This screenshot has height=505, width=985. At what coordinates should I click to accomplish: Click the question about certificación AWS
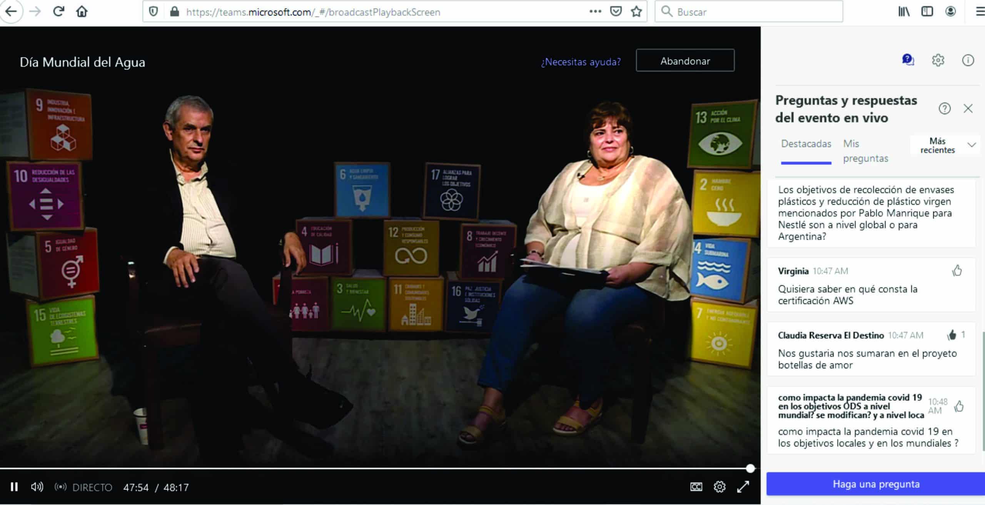pyautogui.click(x=848, y=295)
